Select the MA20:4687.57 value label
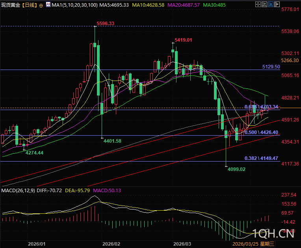Image resolution: width=301 pixels, height=248 pixels. tap(184, 5)
